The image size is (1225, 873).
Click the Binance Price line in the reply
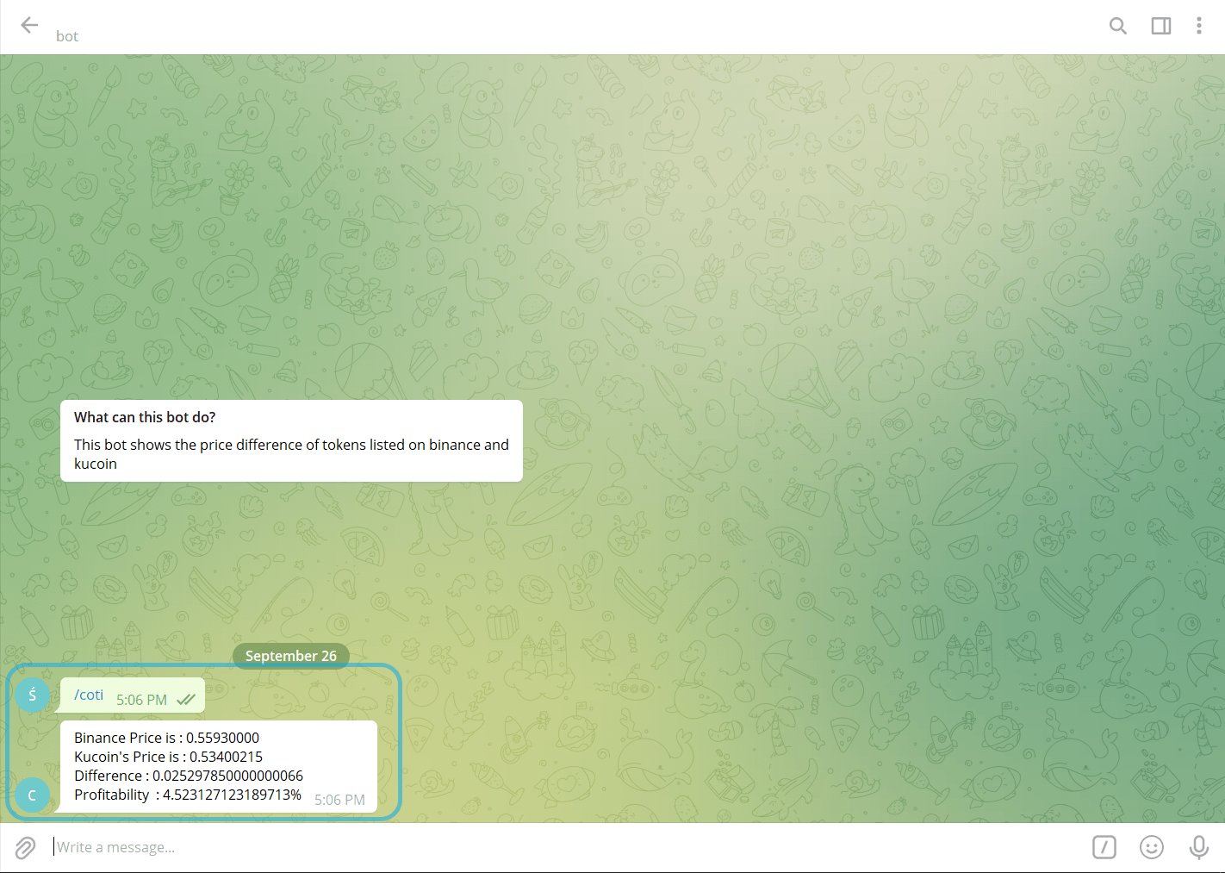point(166,738)
